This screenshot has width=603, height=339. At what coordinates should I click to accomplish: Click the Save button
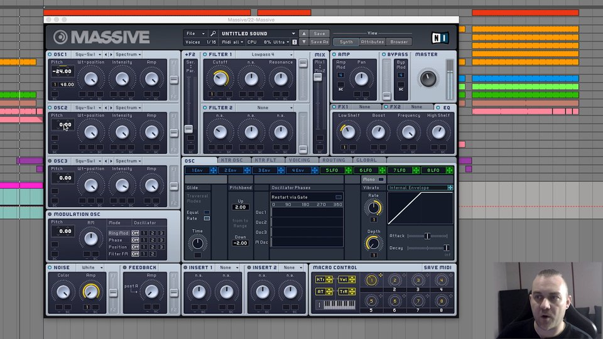pos(319,33)
